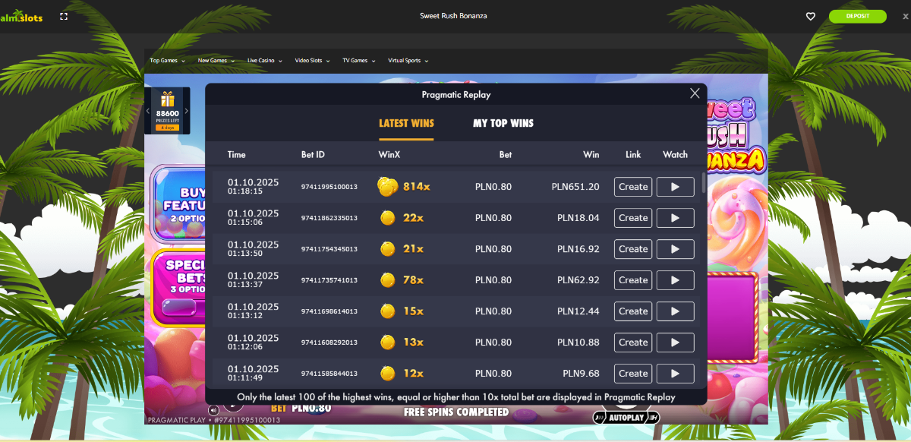Click next arrow on prizes widget
Screen dimensions: 911x442
pos(186,111)
